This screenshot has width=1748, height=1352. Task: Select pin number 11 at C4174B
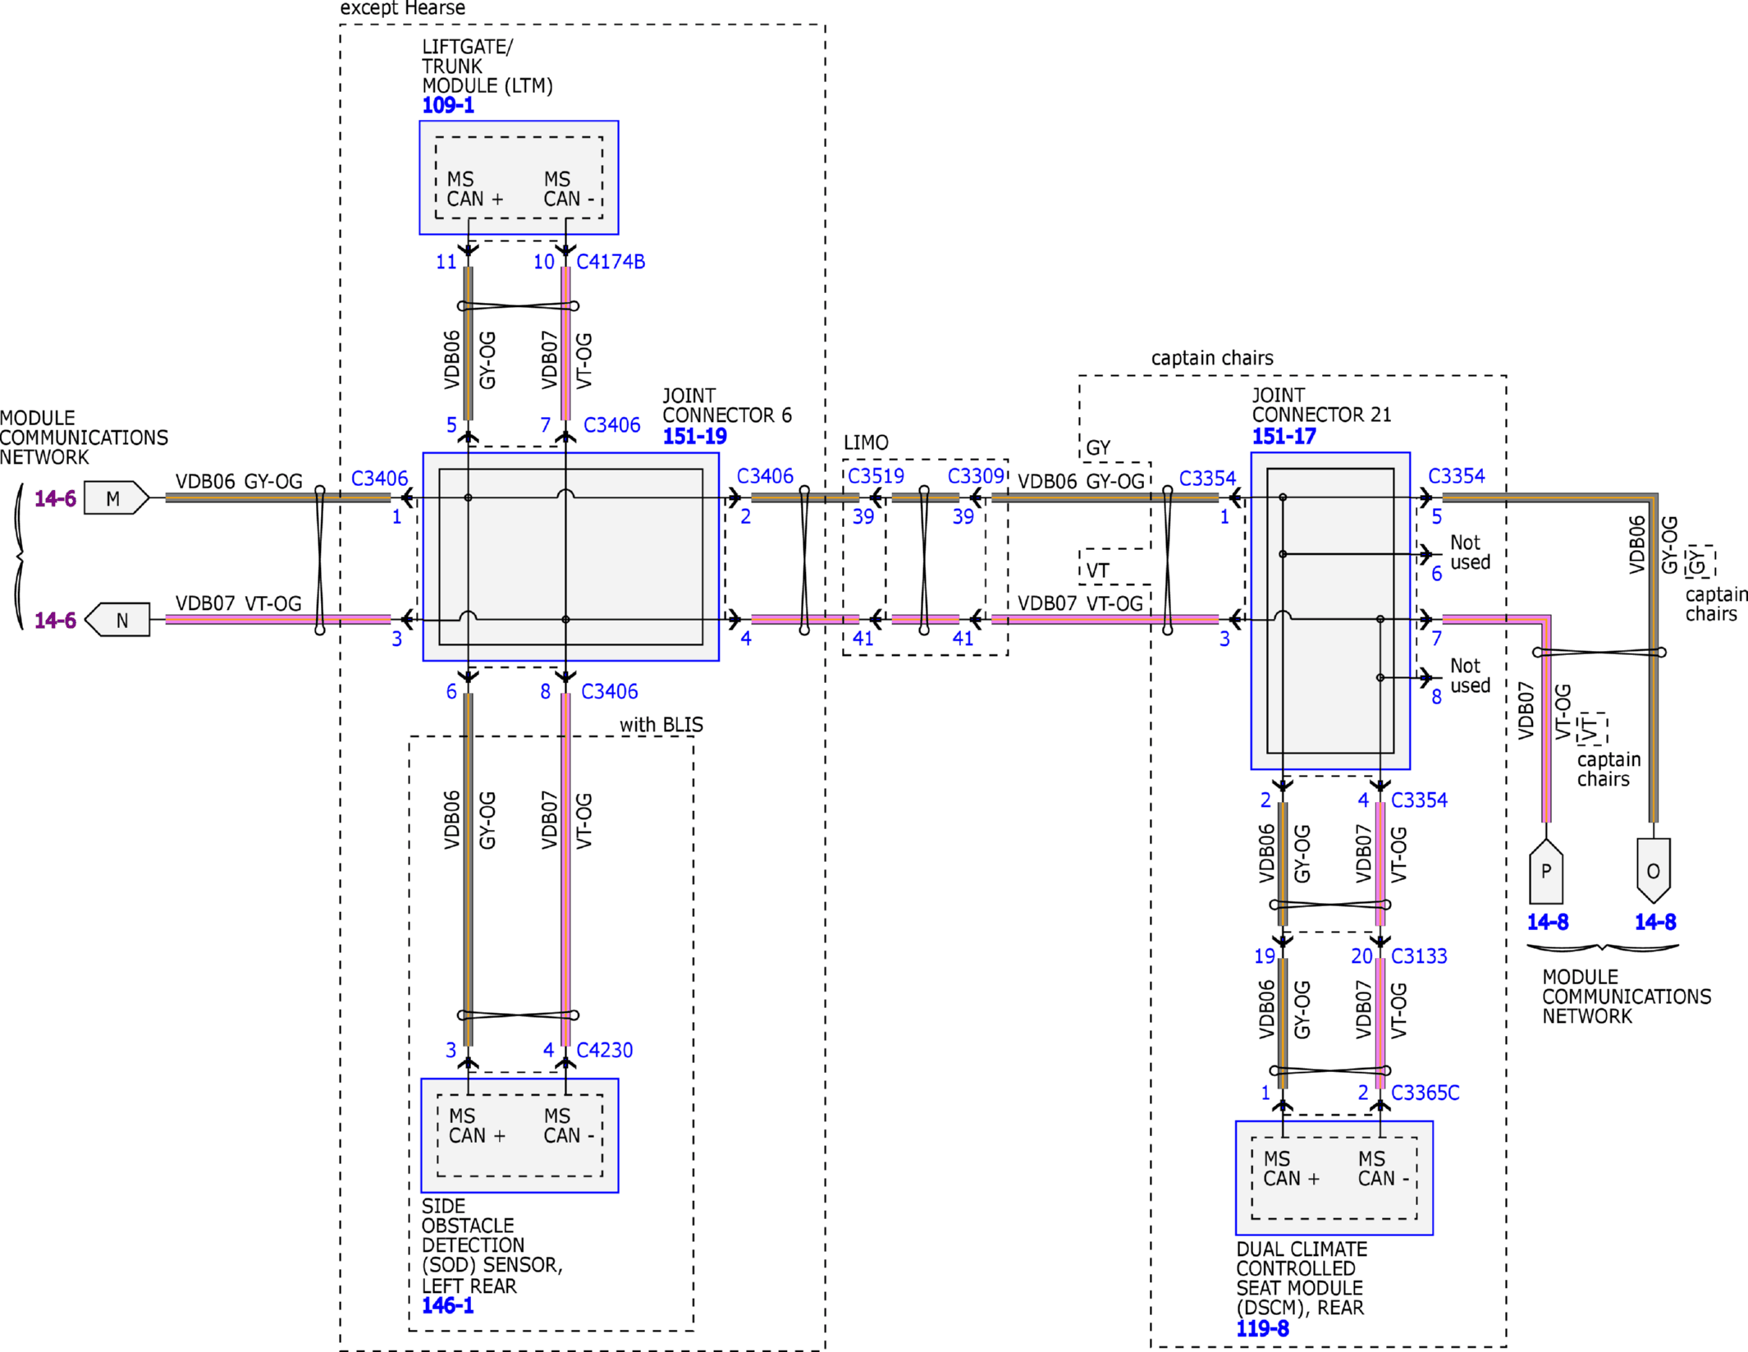[x=446, y=262]
